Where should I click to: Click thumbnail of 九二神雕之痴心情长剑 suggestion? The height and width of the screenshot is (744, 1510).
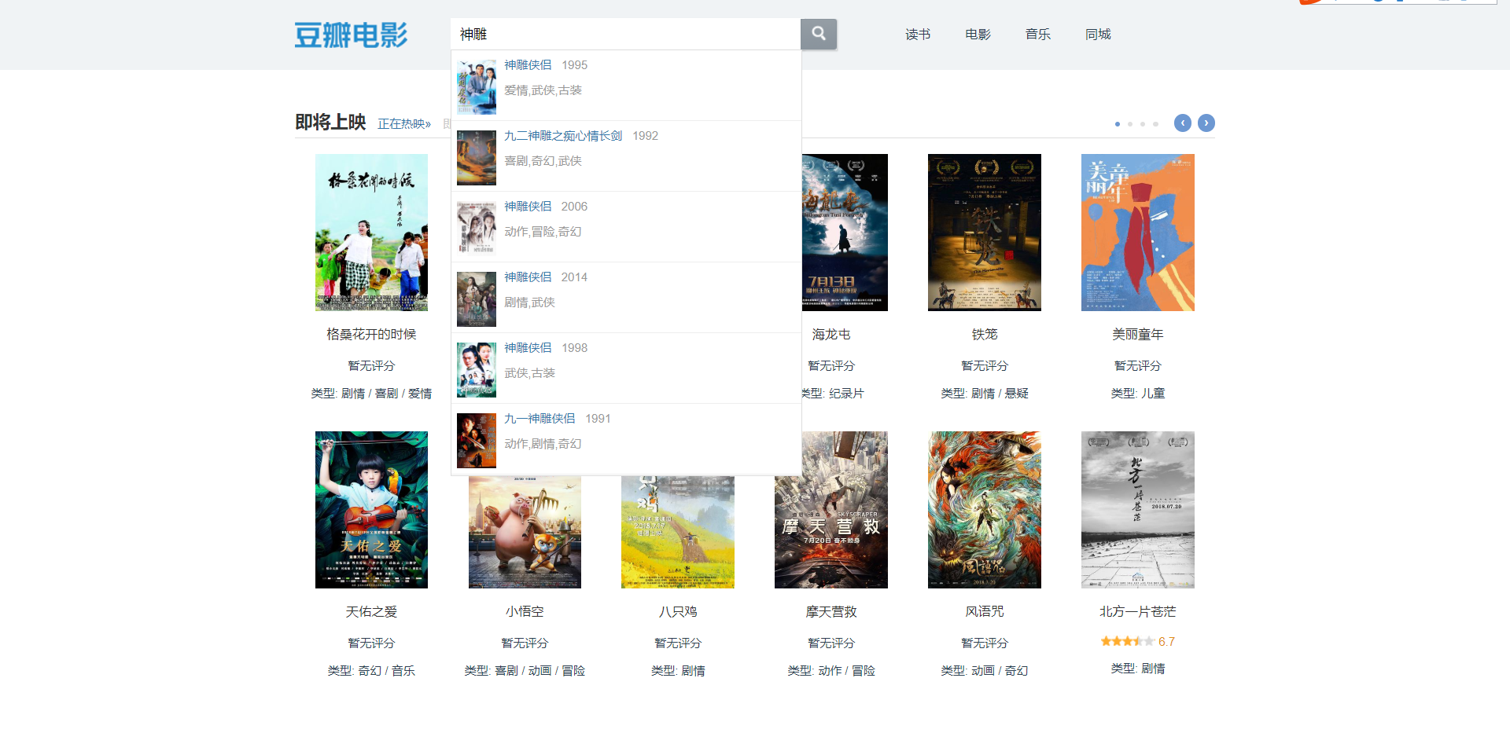[477, 158]
